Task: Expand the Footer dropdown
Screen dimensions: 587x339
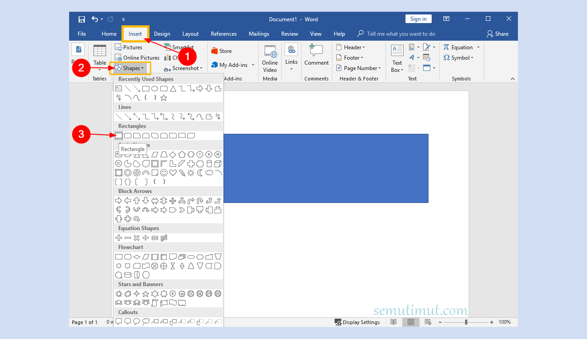Action: [350, 57]
